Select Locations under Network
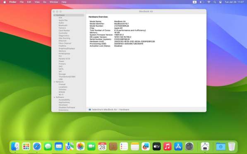247x154 pixels. point(63,87)
